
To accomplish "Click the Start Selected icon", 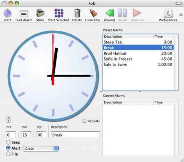I will pyautogui.click(x=59, y=13).
